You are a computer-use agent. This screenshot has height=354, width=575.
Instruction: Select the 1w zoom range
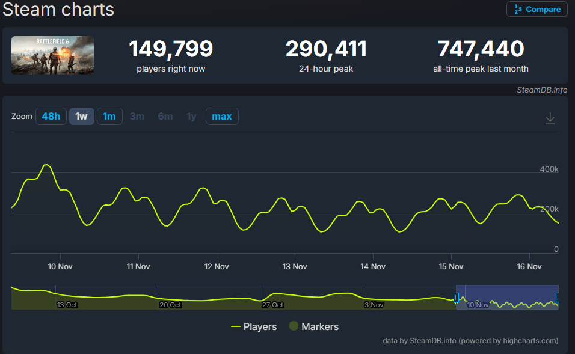[82, 116]
